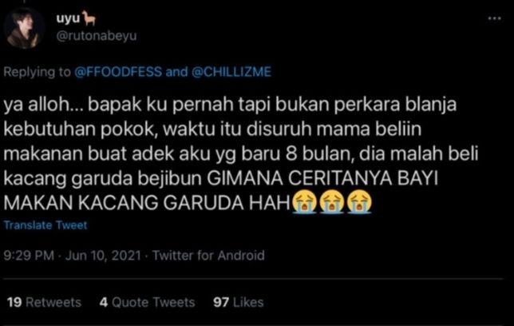Image resolution: width=514 pixels, height=326 pixels.
Task: Click the 'Replying to' label
Action: click(37, 72)
